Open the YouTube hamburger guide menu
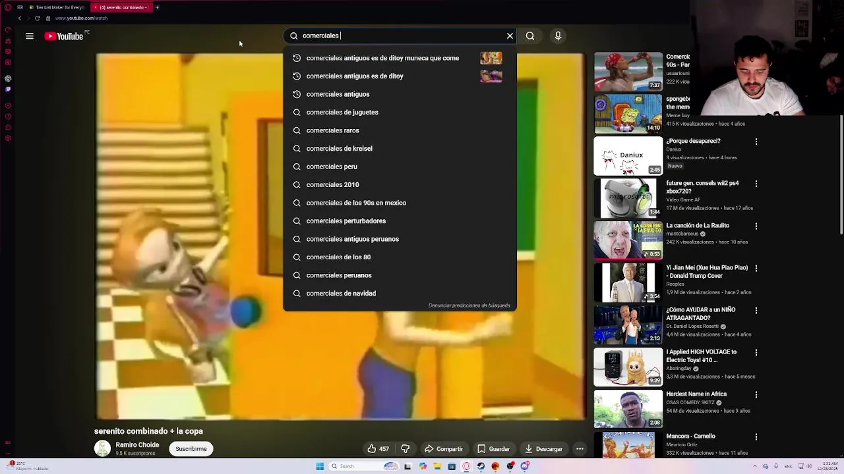This screenshot has width=844, height=474. tap(30, 36)
